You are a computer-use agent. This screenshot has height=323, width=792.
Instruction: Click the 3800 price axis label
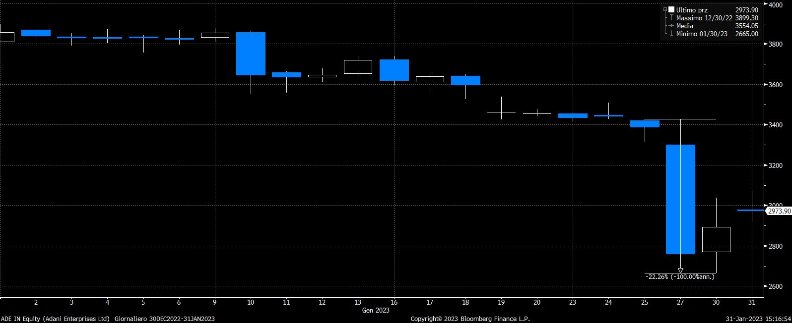[776, 44]
